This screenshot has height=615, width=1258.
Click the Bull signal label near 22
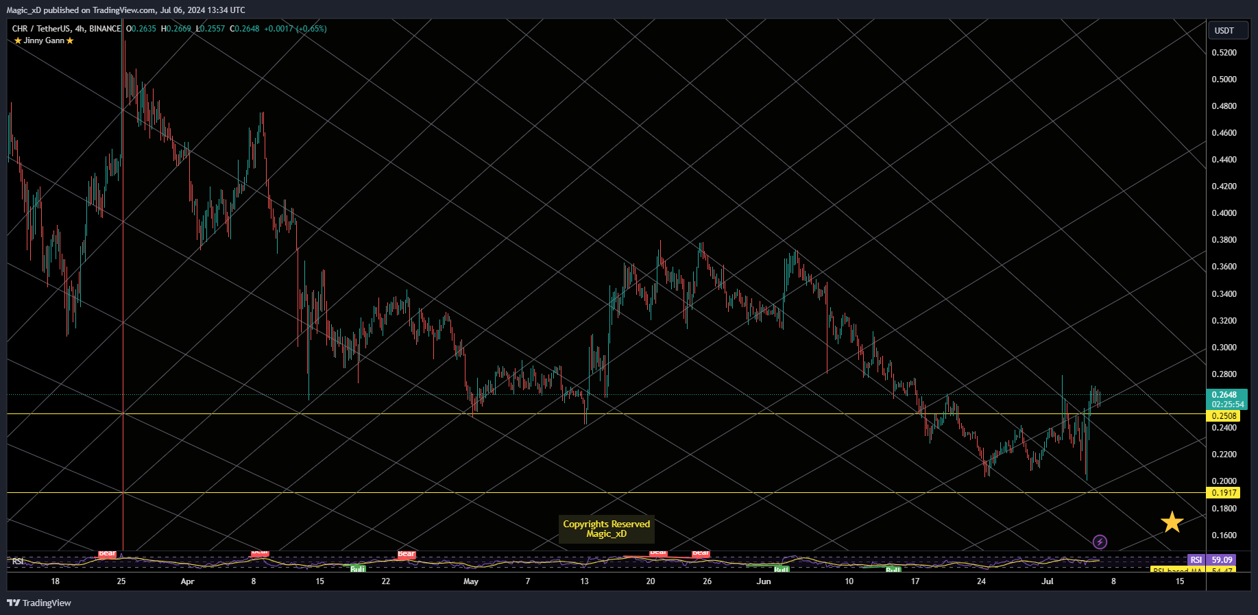coord(358,569)
